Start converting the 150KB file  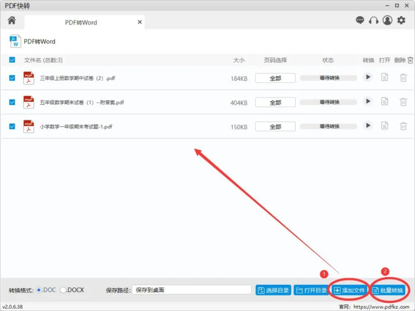(x=368, y=125)
